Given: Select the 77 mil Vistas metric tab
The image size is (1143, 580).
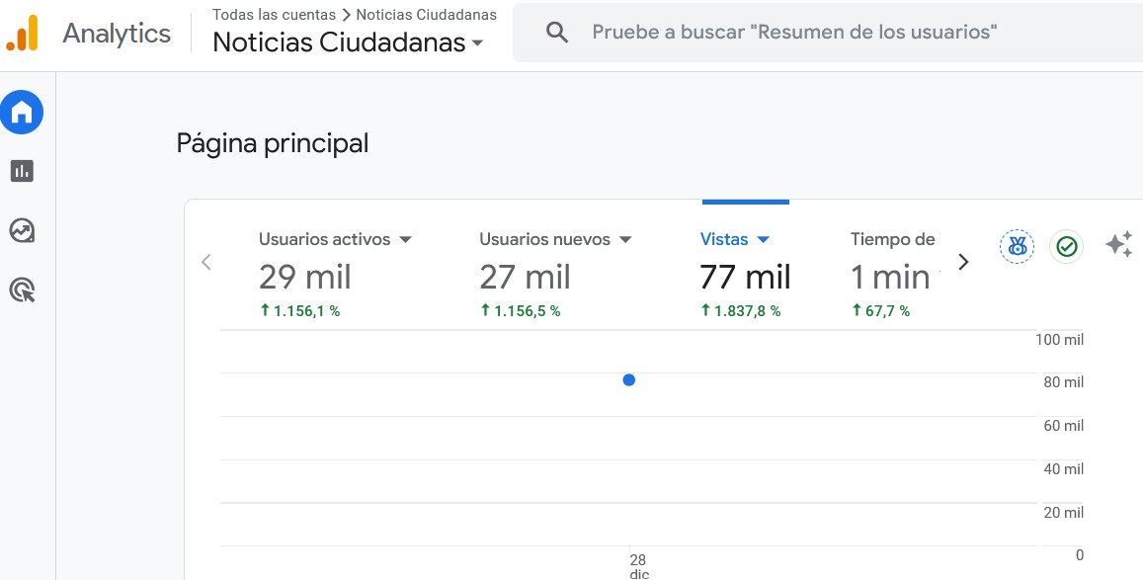Looking at the screenshot, I should (x=745, y=277).
